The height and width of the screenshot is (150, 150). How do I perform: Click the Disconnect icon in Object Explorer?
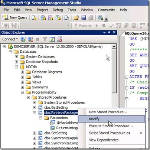coord(30,39)
